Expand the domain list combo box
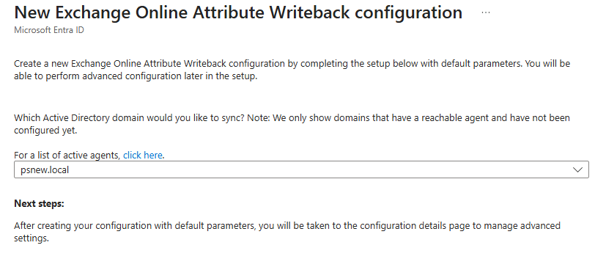 coord(301,169)
